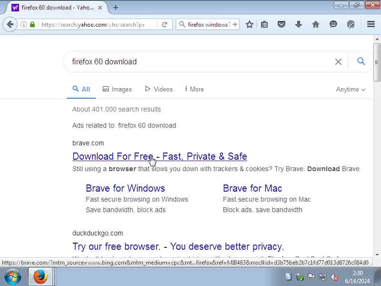
Task: Click 'About 401,000 search results' text
Action: 117,109
